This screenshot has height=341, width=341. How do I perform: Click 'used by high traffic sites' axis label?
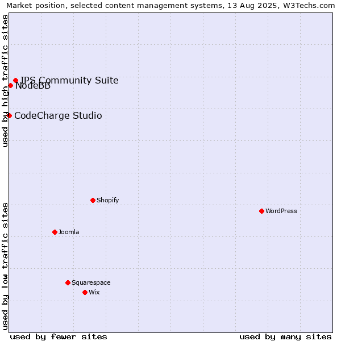coord(5,81)
